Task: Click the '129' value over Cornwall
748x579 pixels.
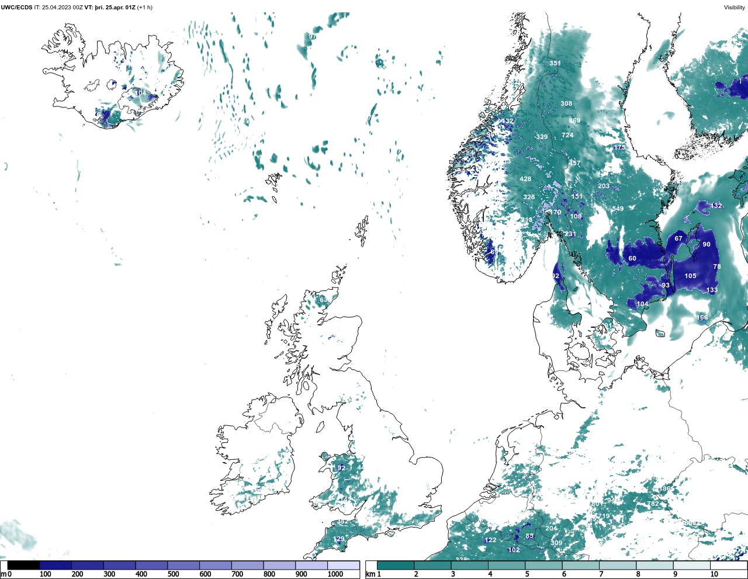Action: 339,539
